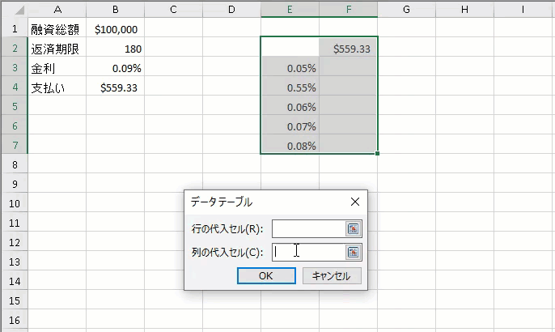The image size is (555, 332).
Task: Select cell B2 with value 180
Action: (x=116, y=49)
